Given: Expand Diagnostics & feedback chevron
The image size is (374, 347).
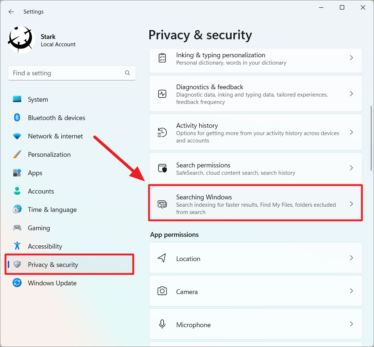Looking at the screenshot, I should coord(351,94).
